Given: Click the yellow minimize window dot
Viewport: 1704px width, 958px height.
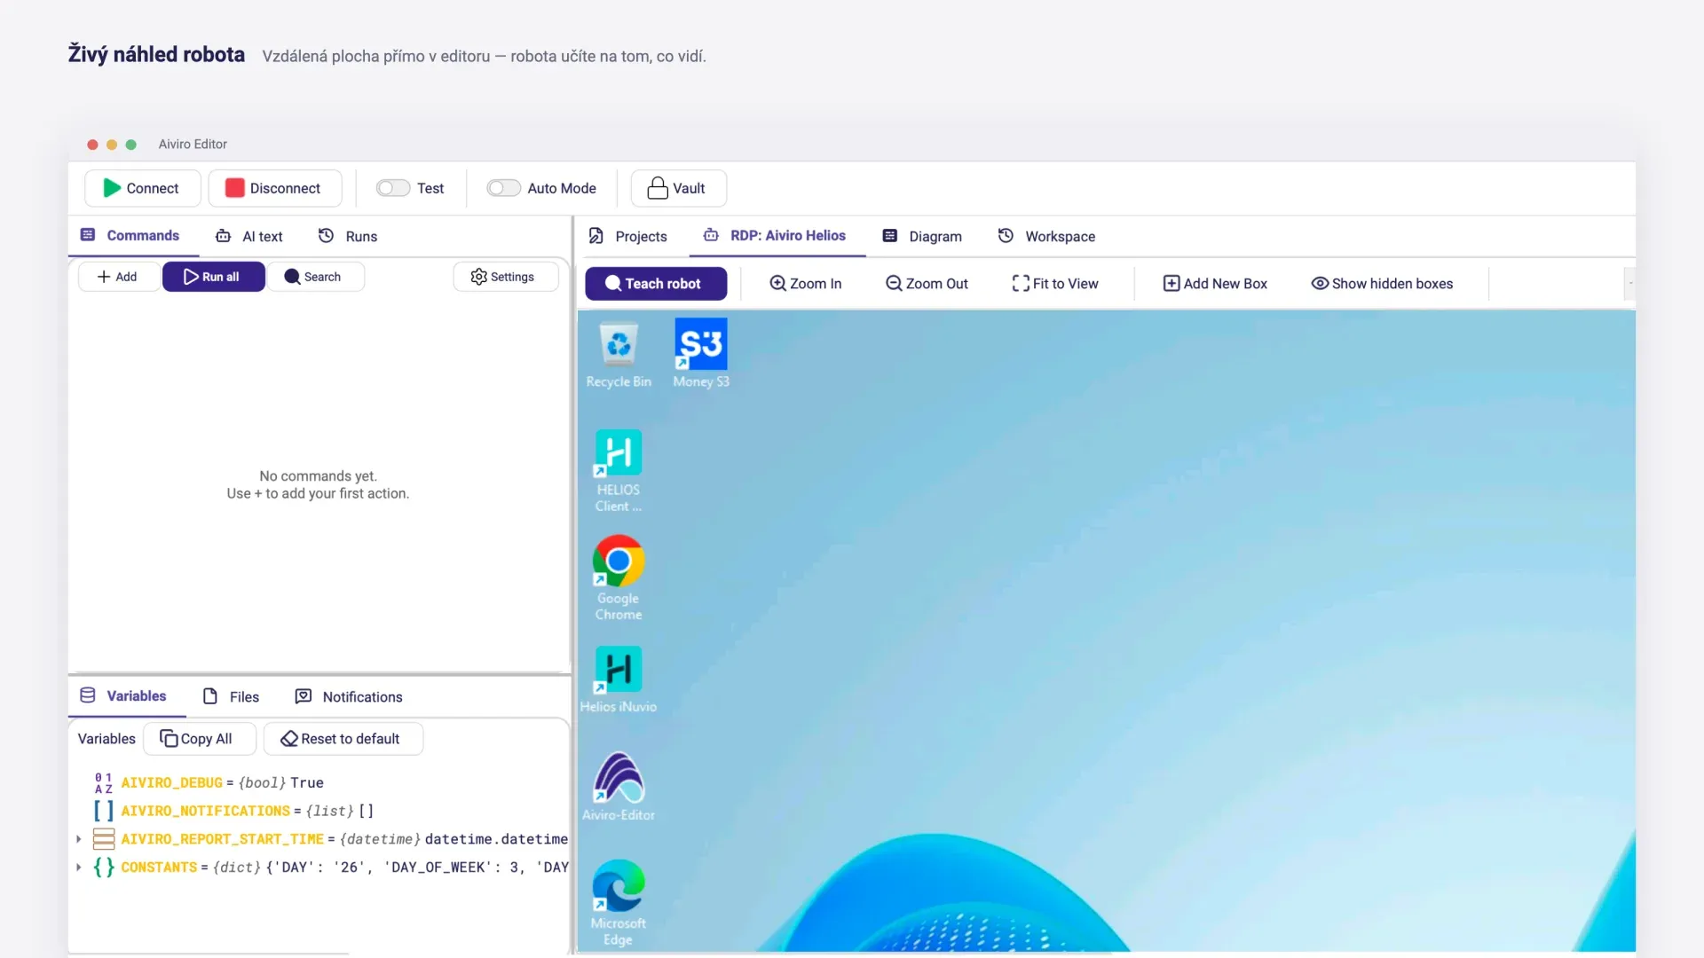Looking at the screenshot, I should pos(112,145).
